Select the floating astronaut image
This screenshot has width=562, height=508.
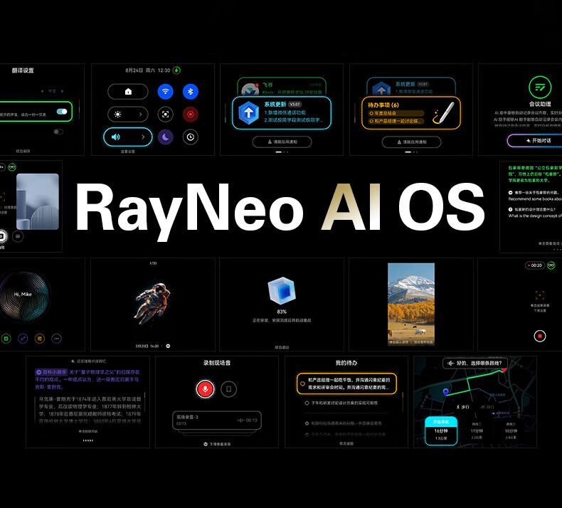[x=152, y=303]
